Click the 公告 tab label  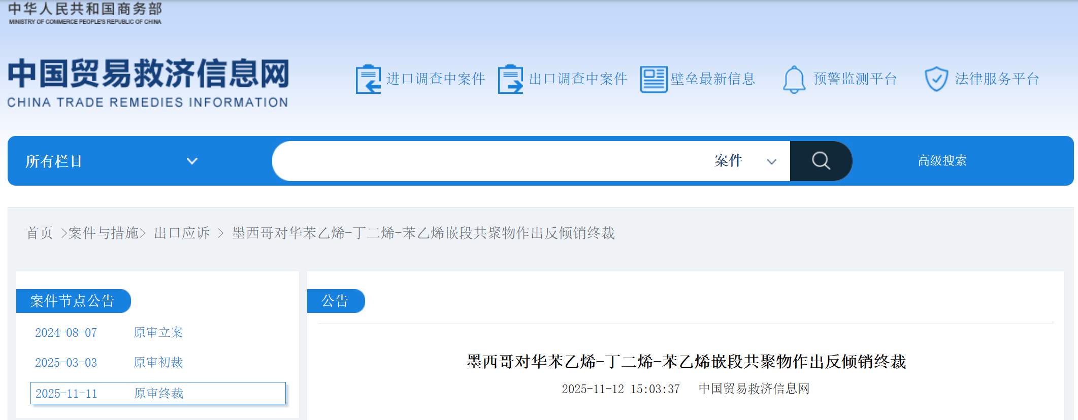[x=335, y=301]
